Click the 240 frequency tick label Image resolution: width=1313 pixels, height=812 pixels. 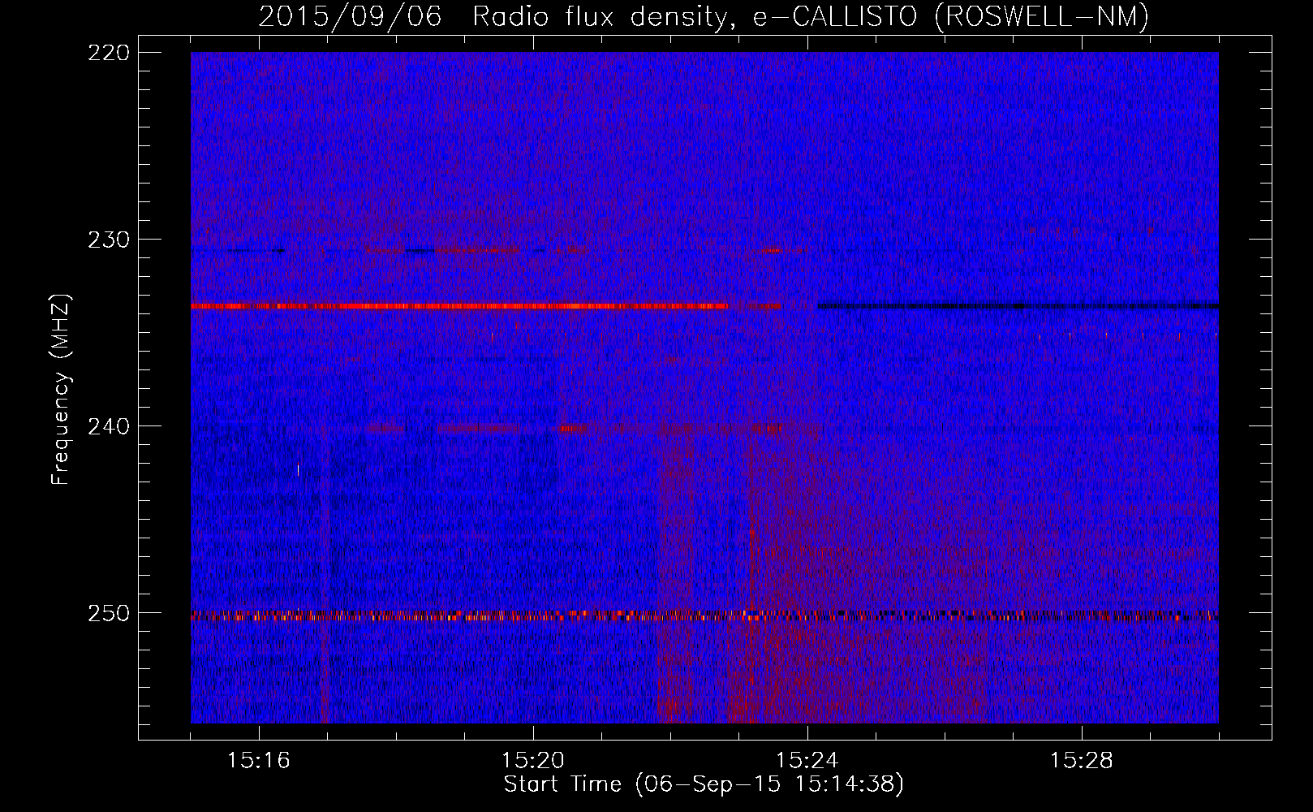click(x=108, y=427)
